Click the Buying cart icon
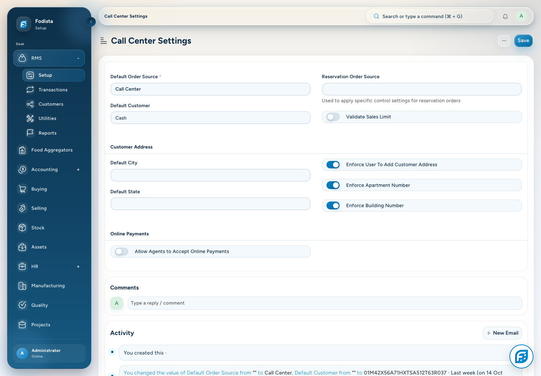The image size is (541, 376). point(23,189)
